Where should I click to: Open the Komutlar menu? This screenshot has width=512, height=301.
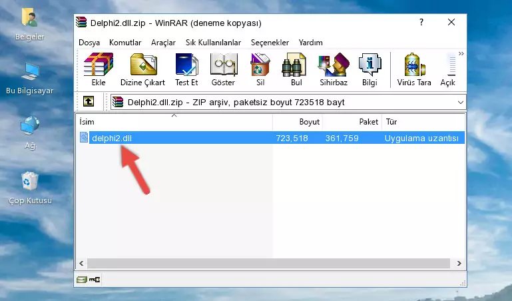pos(125,43)
